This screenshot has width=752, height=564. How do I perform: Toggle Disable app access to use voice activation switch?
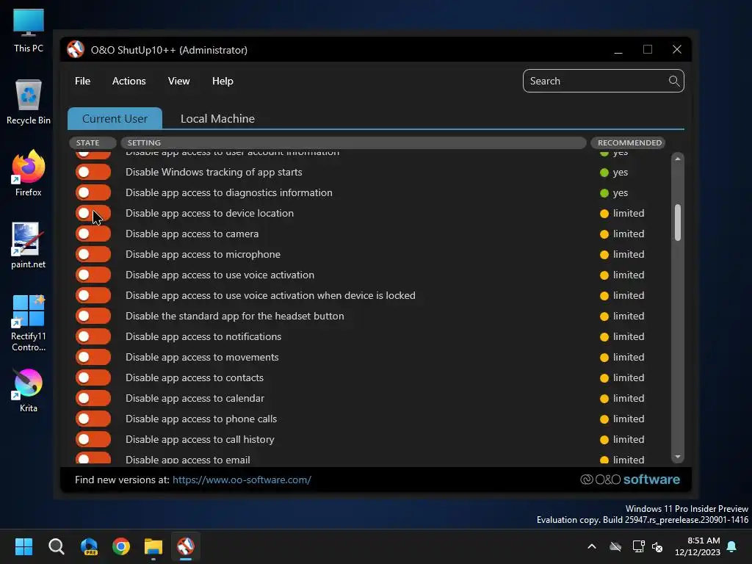(93, 275)
